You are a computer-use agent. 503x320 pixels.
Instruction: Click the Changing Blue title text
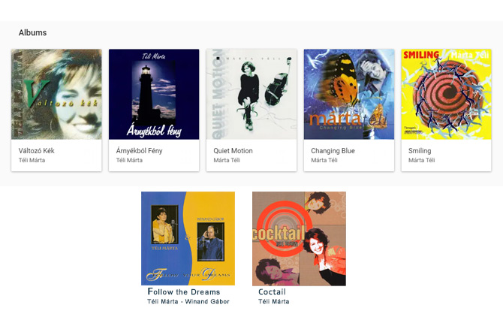333,151
